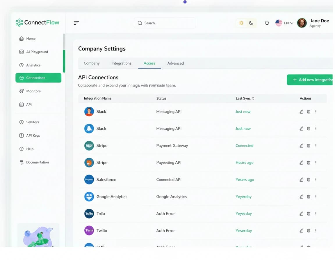Screen dimensions: 335x260
Task: Edit the Salesfonce integration using pencil icon
Action: [x=301, y=180]
